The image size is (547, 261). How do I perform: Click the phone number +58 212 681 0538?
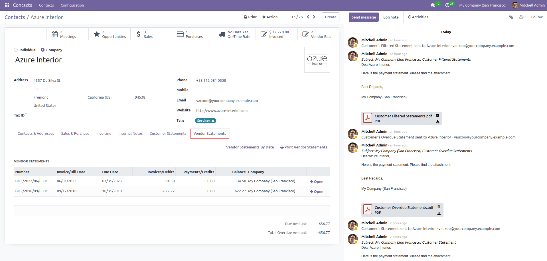tap(211, 80)
